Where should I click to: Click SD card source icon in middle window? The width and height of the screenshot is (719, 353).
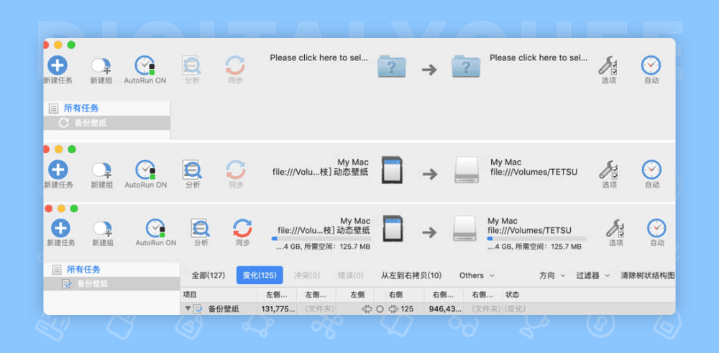pos(392,170)
